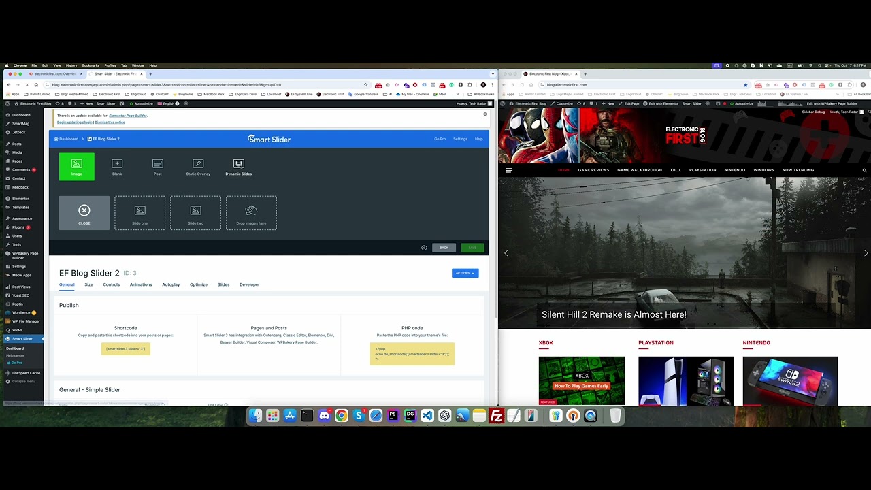Pick the Slide two placeholder
The height and width of the screenshot is (490, 871).
coord(195,213)
